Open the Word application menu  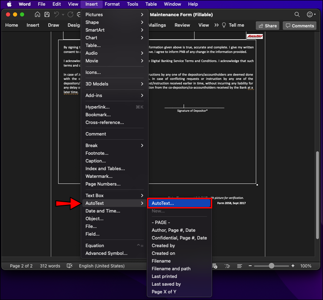click(24, 4)
